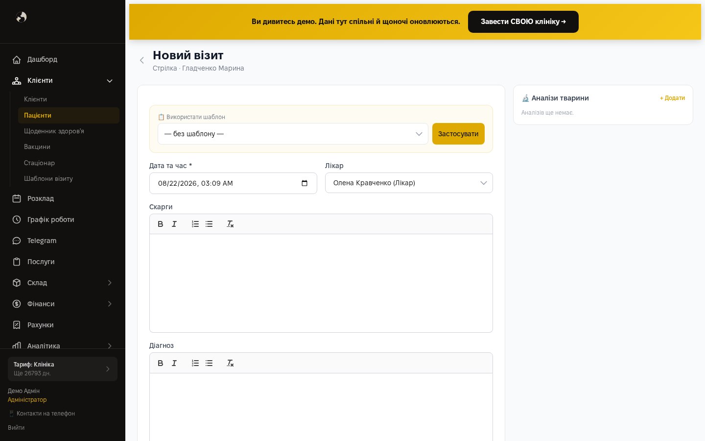Insert bullet list in the Діагноз editor
Image resolution: width=705 pixels, height=441 pixels.
(x=209, y=363)
